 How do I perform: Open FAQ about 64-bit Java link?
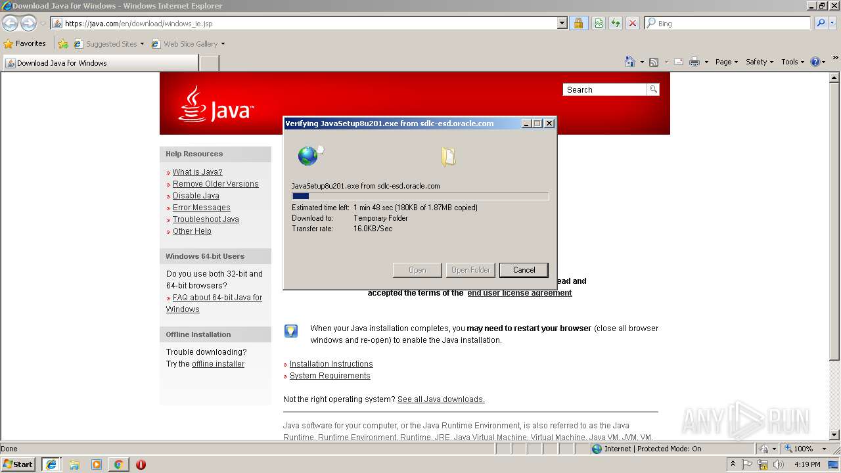pyautogui.click(x=214, y=304)
